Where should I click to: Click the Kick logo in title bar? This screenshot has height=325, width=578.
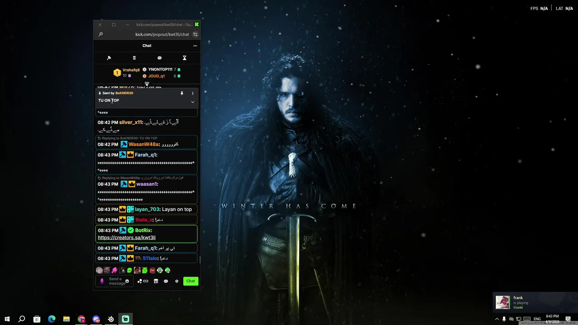196,24
